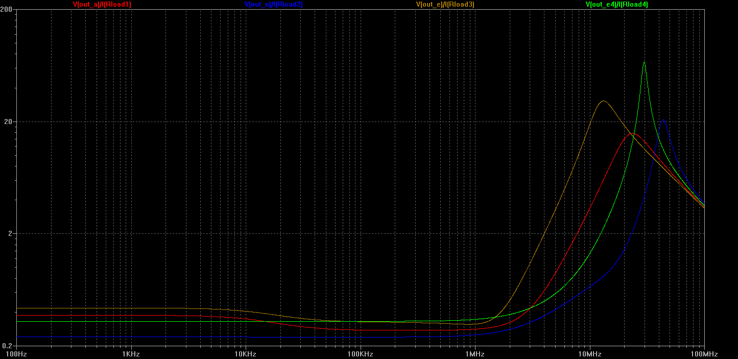
Task: Click the 100MHz frequency axis label
Action: click(x=704, y=354)
